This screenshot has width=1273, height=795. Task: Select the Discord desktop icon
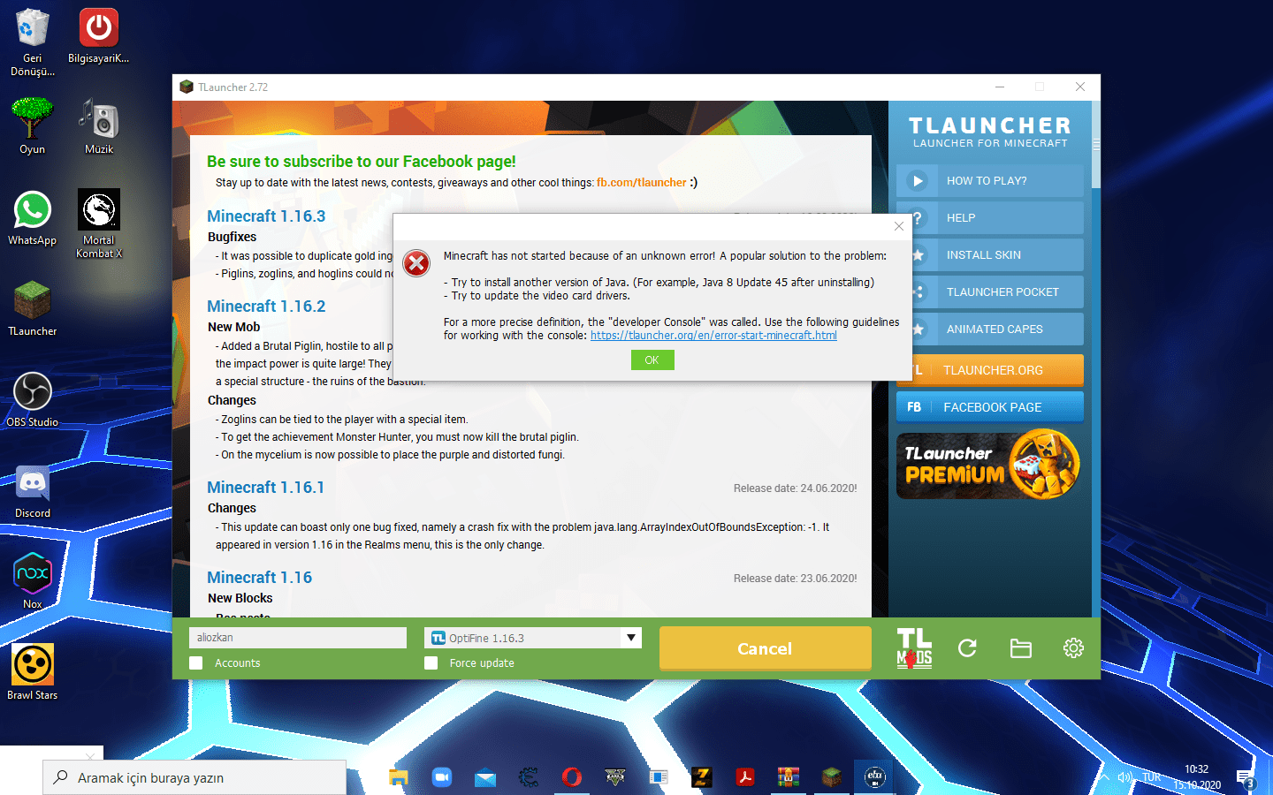pos(32,491)
